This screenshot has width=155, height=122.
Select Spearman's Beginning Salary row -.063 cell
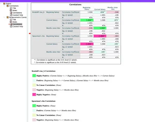[113, 36]
